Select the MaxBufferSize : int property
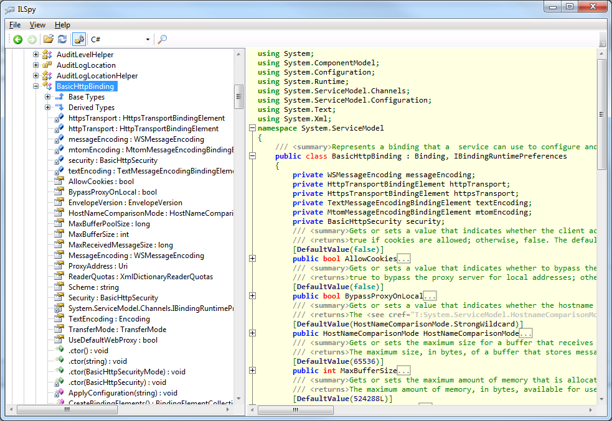Image resolution: width=612 pixels, height=421 pixels. [x=98, y=234]
